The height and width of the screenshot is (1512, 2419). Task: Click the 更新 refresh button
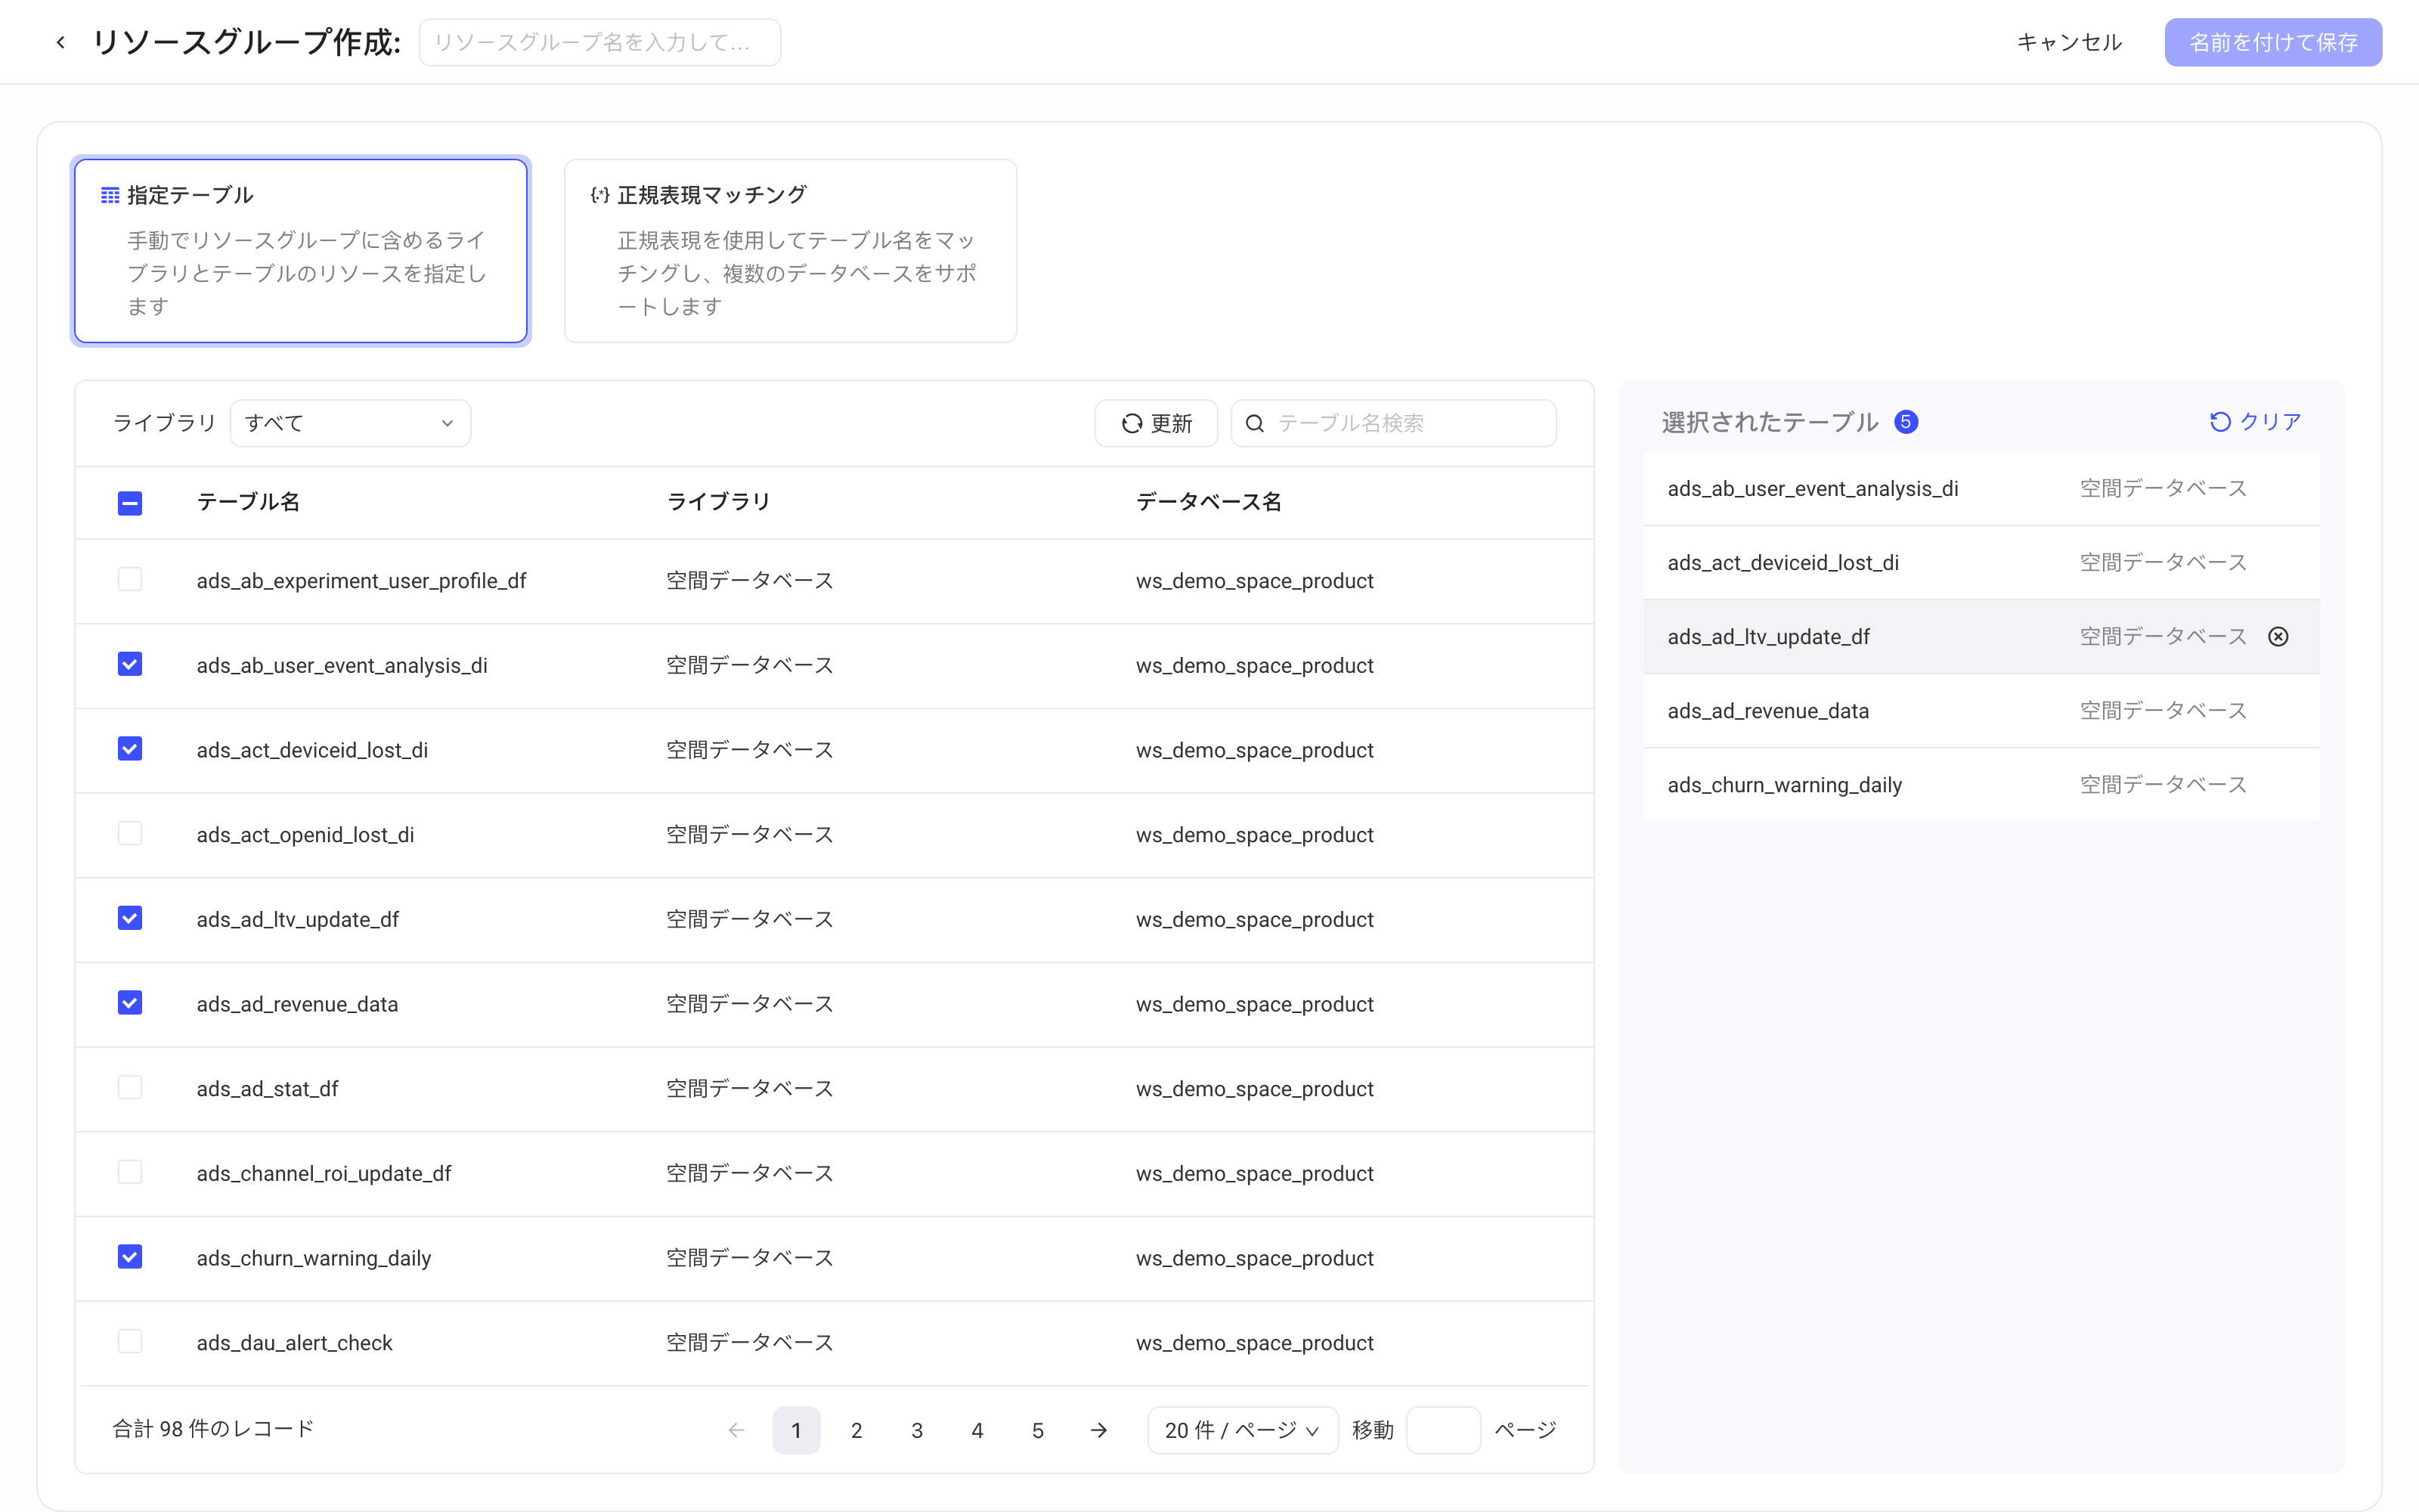pyautogui.click(x=1157, y=423)
